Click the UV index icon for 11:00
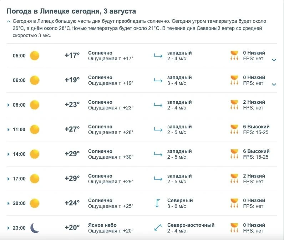Image resolution: width=284 pixels, height=240 pixels. coord(234,129)
